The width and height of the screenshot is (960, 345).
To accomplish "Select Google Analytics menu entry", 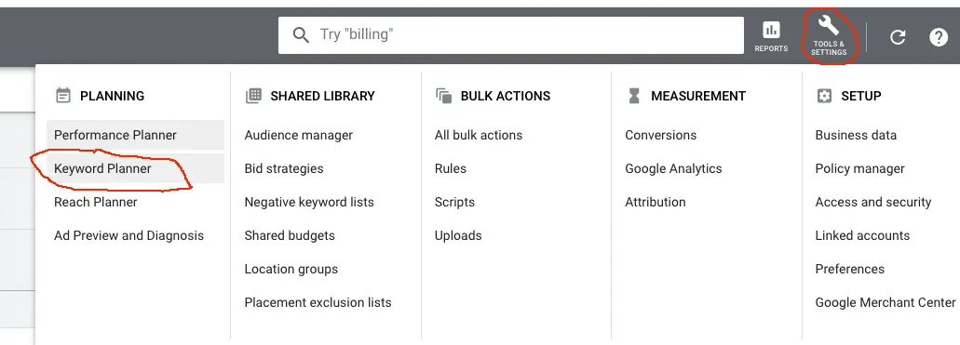I will pyautogui.click(x=673, y=168).
